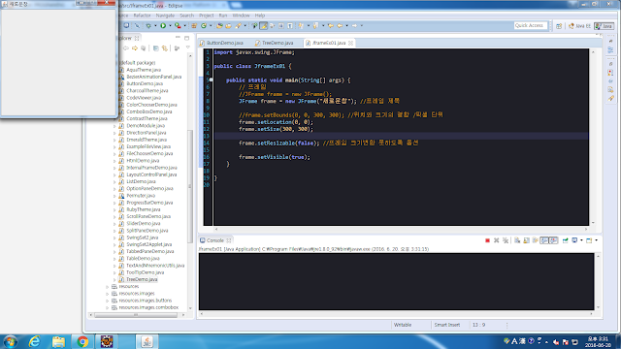
Task: Click the Quick Access field
Action: click(x=531, y=25)
